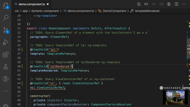This screenshot has width=190, height=107.
Task: Click the DemoComponent class name on line 31
Action: coord(60,29)
